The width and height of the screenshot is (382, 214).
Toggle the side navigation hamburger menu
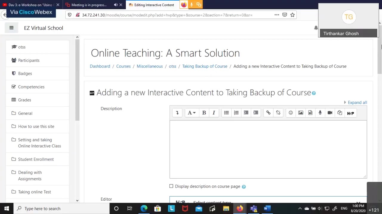pyautogui.click(x=11, y=28)
